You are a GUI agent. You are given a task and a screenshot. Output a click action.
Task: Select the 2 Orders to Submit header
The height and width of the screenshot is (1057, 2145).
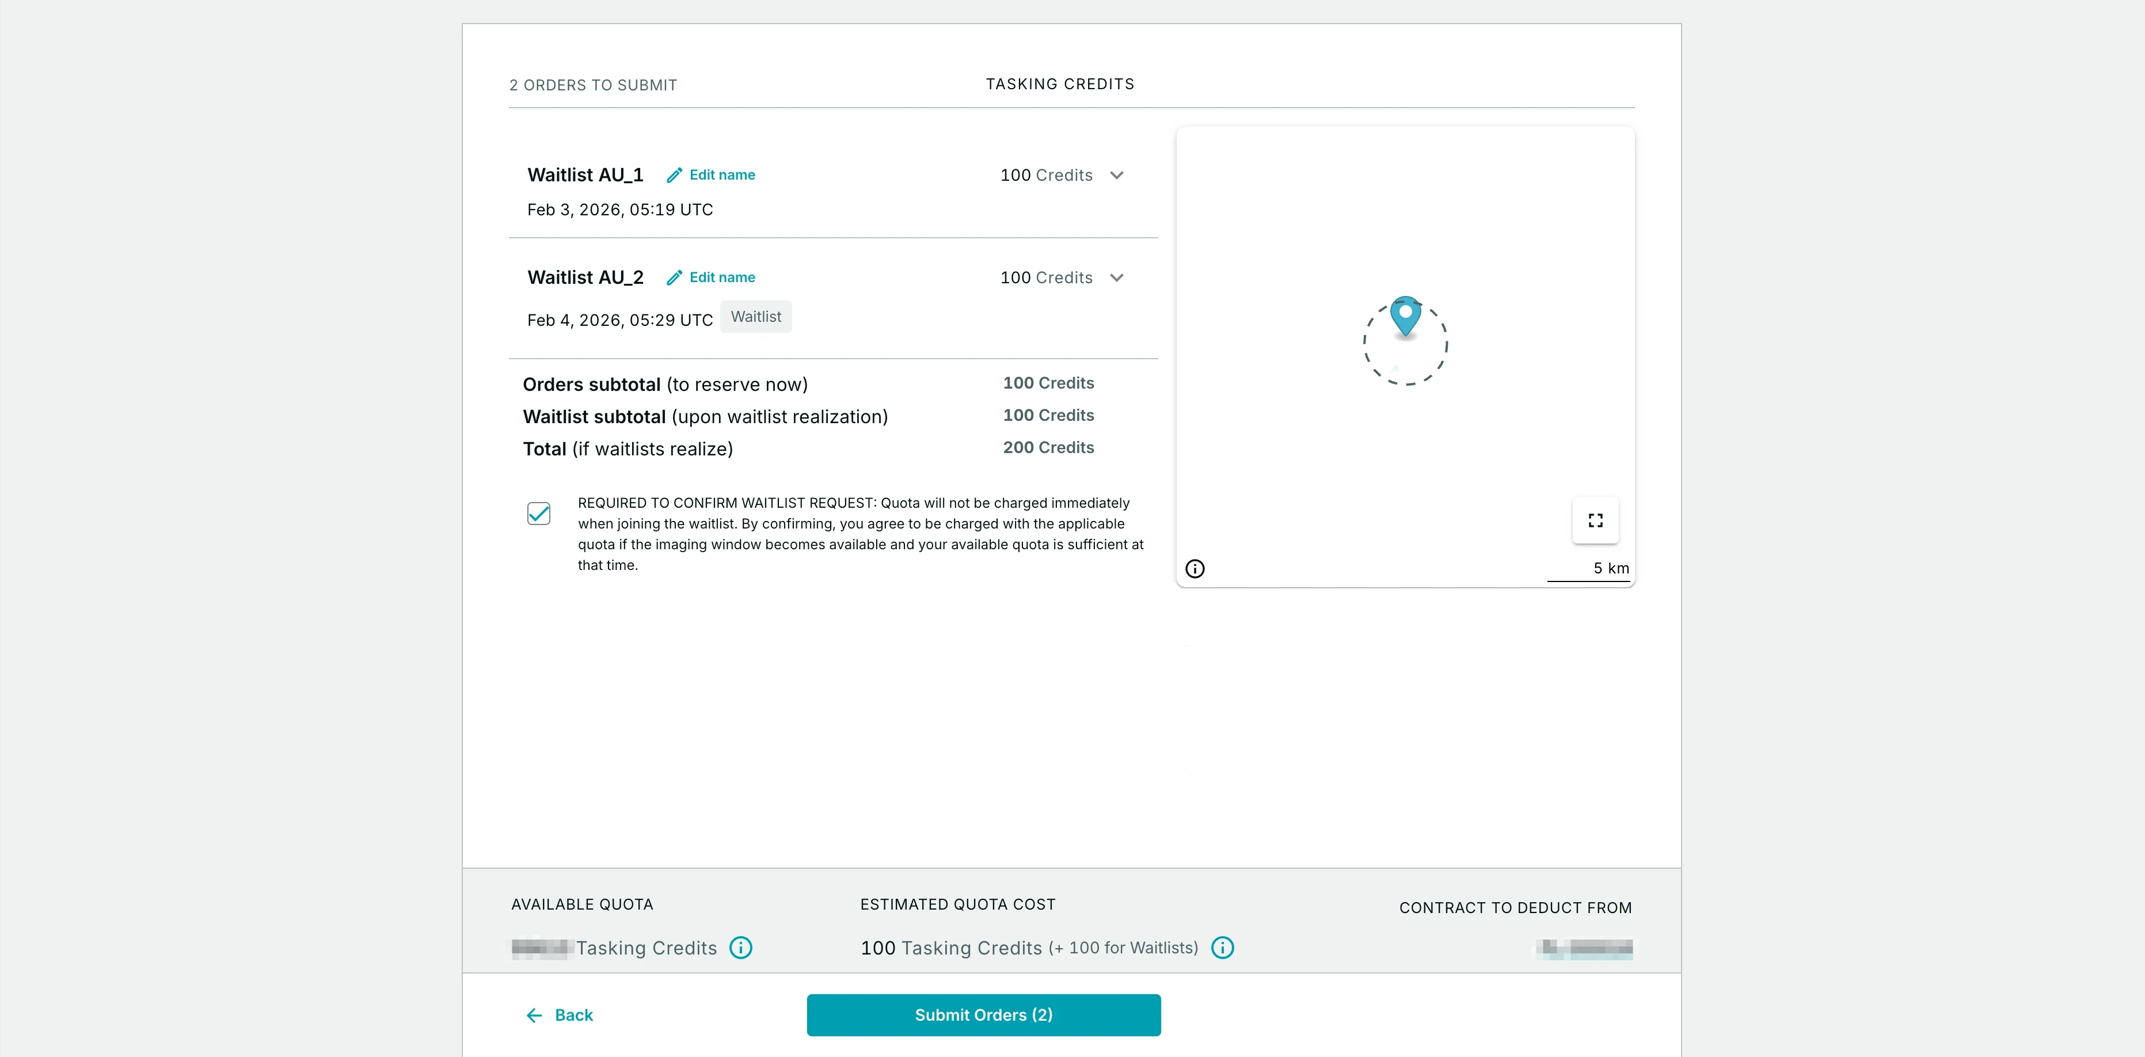[x=593, y=84]
